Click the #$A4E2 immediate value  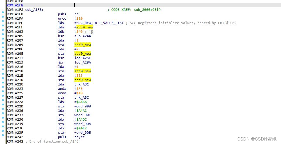coord(81,128)
